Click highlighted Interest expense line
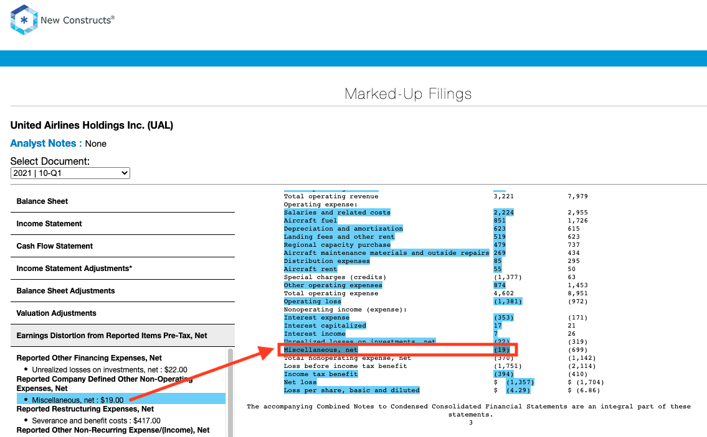 pyautogui.click(x=316, y=318)
